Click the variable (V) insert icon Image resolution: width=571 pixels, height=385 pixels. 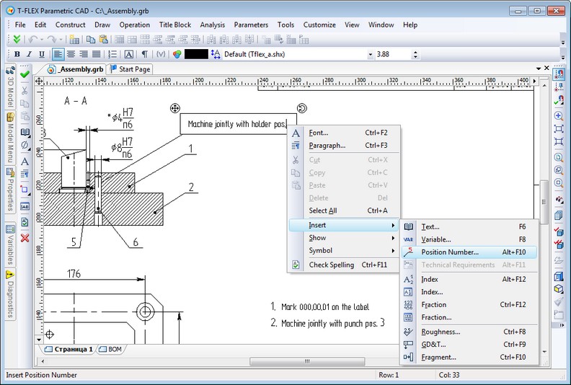point(160,54)
